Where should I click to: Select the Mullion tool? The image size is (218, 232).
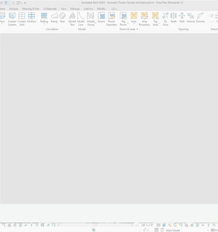point(31,17)
